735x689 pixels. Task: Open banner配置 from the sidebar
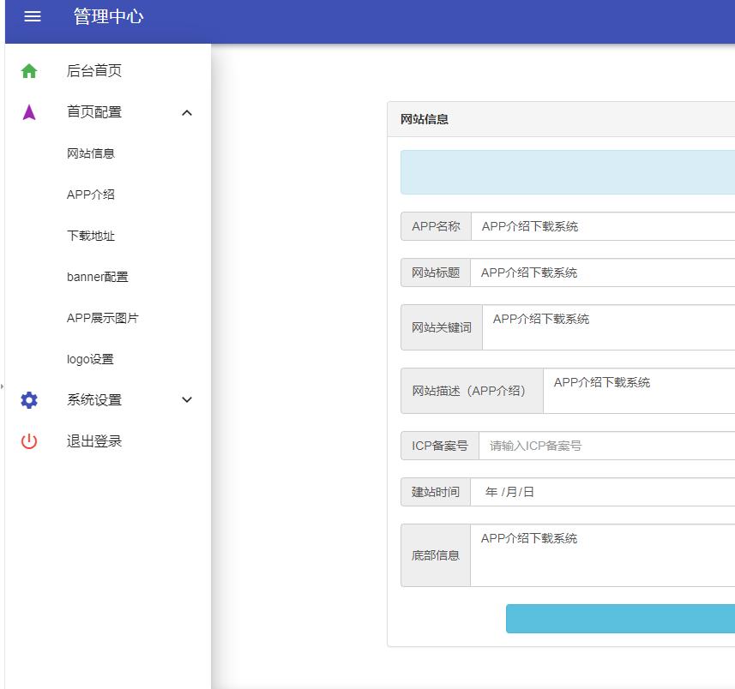[98, 277]
